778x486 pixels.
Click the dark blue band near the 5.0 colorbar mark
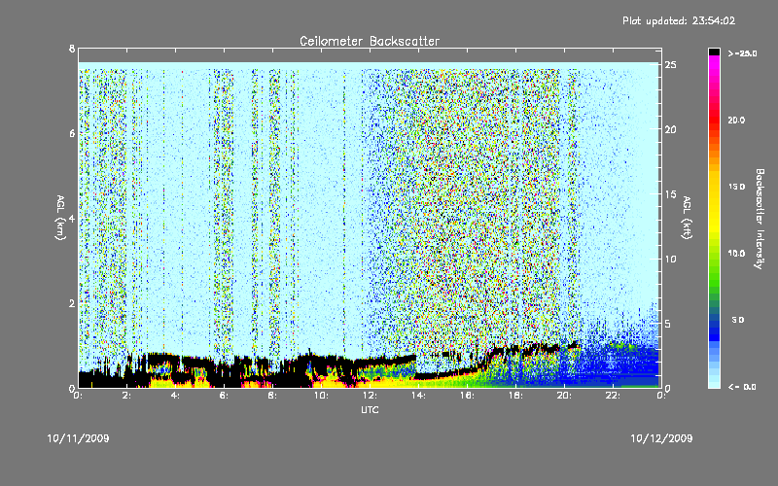(714, 320)
